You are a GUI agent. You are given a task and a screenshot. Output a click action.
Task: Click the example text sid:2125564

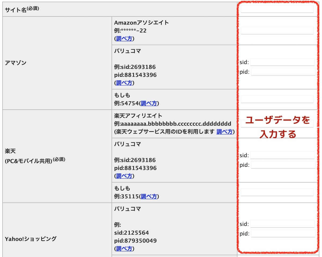tap(131, 233)
